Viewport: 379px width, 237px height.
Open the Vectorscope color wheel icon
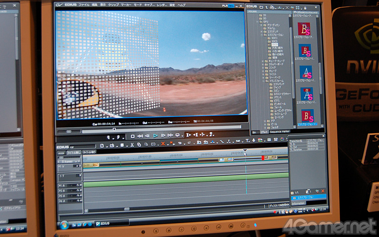pyautogui.click(x=282, y=139)
